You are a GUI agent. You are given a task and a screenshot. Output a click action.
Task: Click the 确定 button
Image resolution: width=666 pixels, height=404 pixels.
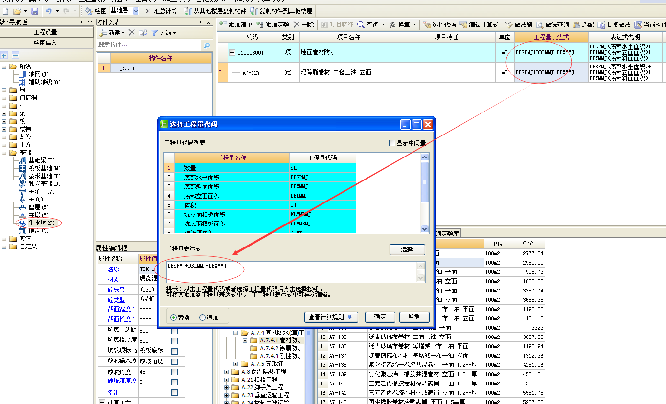[x=380, y=317]
